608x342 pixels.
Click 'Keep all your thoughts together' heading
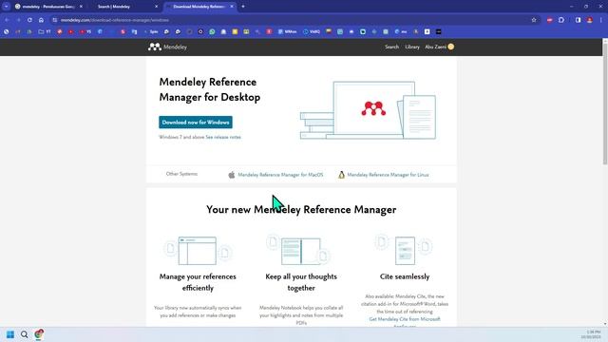click(x=301, y=282)
